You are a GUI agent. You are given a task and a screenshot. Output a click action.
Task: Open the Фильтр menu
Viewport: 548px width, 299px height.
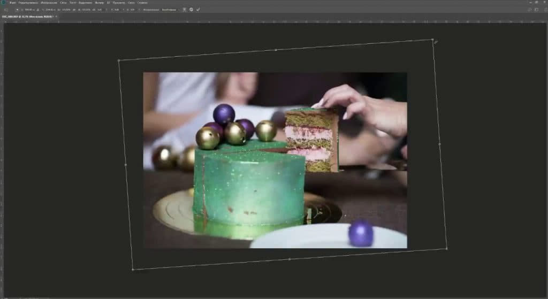(99, 3)
